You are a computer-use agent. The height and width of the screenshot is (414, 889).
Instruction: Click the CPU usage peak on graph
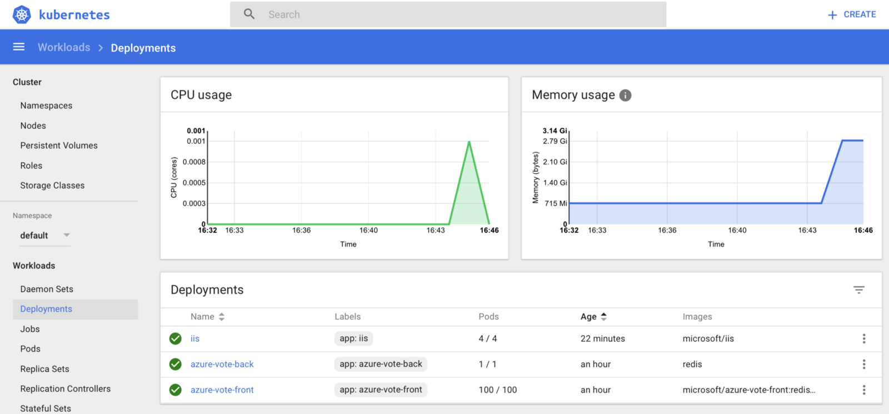click(470, 142)
